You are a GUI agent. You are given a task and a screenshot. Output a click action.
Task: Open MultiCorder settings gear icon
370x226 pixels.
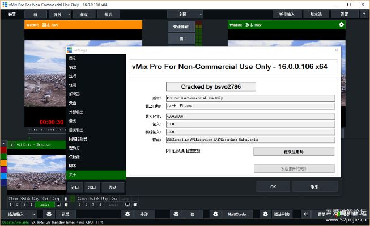pyautogui.click(x=215, y=214)
